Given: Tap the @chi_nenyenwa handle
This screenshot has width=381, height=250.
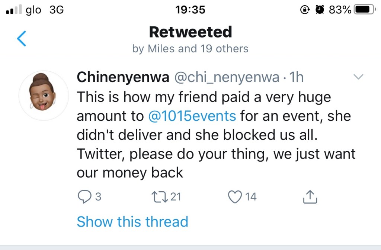Looking at the screenshot, I should (x=227, y=77).
